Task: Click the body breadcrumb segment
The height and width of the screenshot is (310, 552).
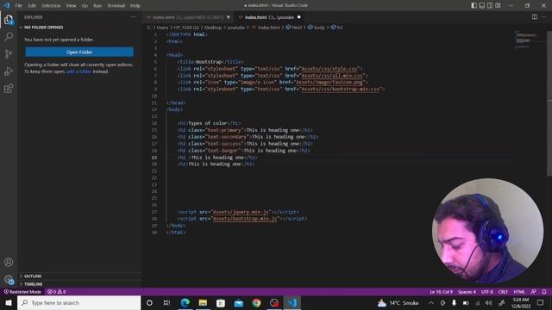Action: pyautogui.click(x=317, y=28)
